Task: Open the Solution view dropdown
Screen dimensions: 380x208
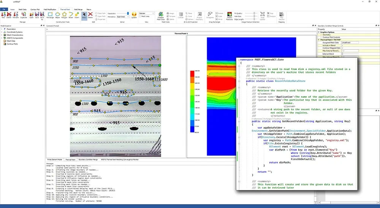Action: click(x=147, y=13)
